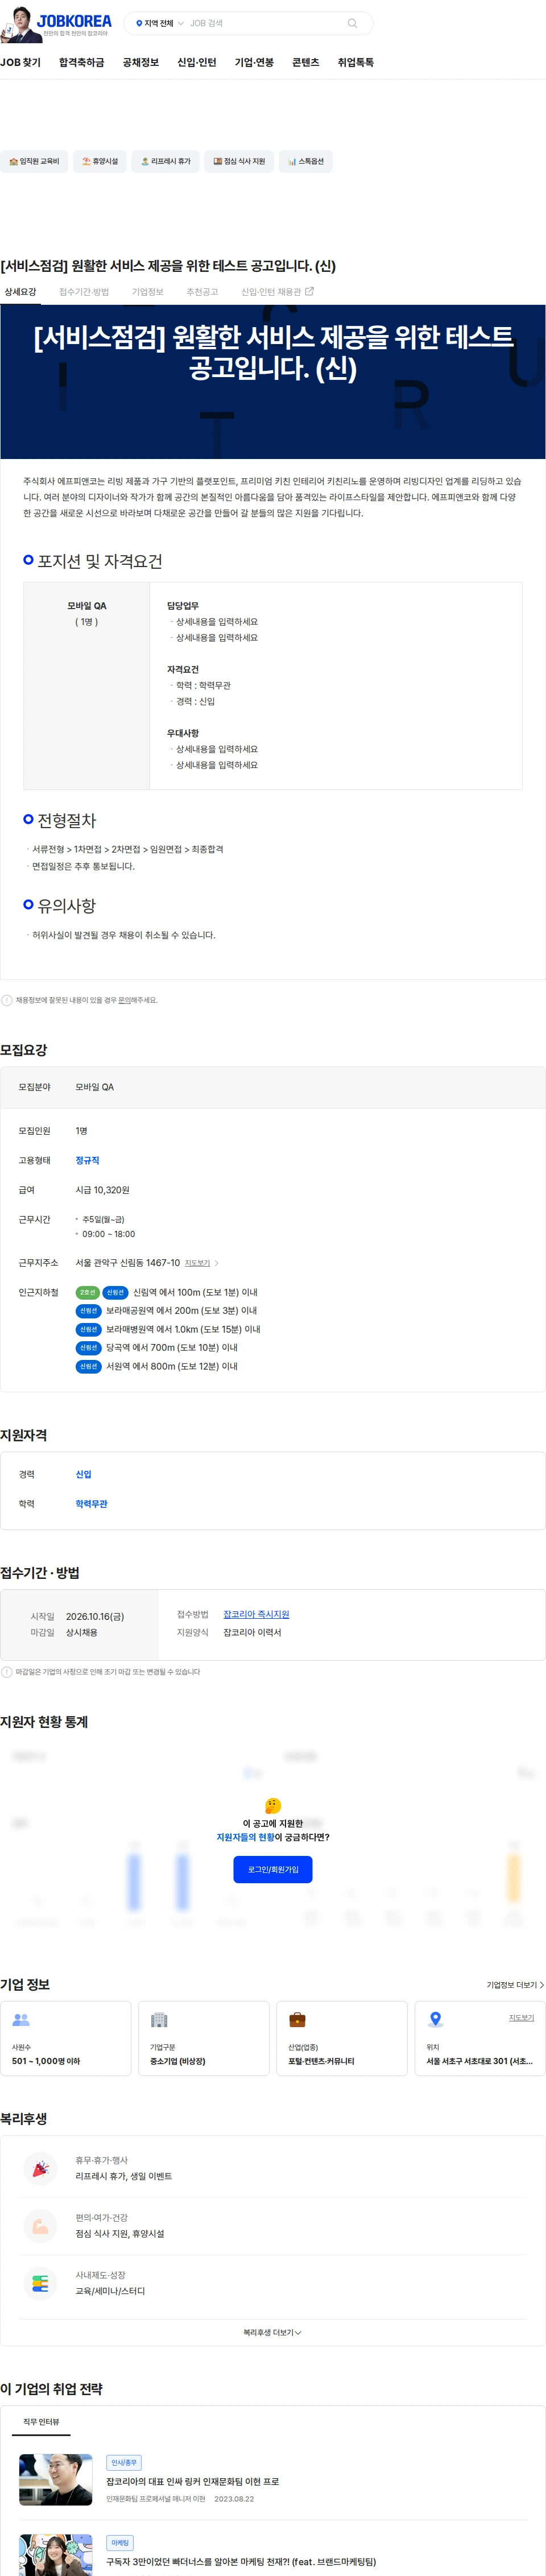This screenshot has height=2576, width=546.
Task: Click the 로그인/회원가입 button
Action: pyautogui.click(x=273, y=1869)
